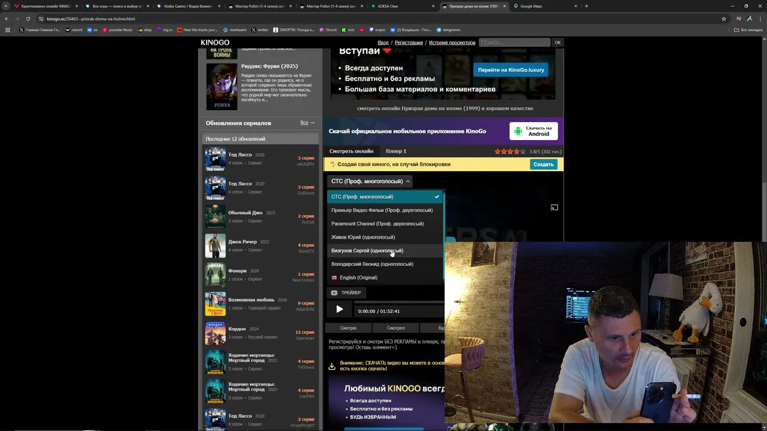The height and width of the screenshot is (431, 767).
Task: Choose Paramount Channel voice-over
Action: [x=385, y=224]
